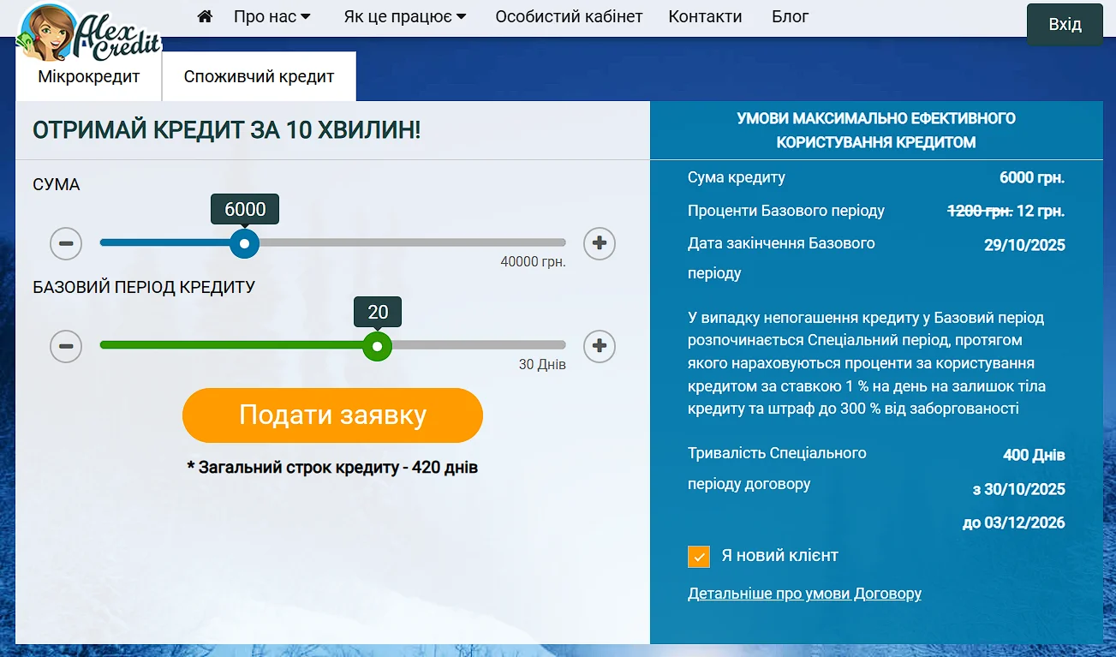Viewport: 1116px width, 657px height.
Task: Switch to the 'Мікрокредит' tab
Action: coord(89,76)
